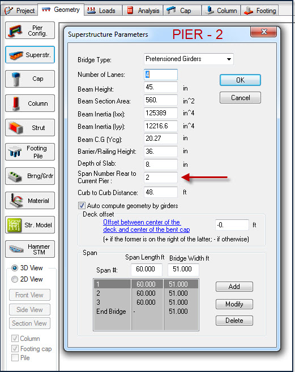Switch to the Analysis tab
The height and width of the screenshot is (372, 295).
point(143,10)
